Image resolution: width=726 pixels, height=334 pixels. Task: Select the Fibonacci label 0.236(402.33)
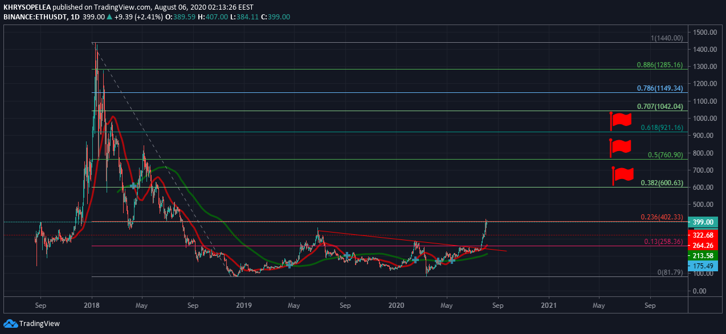662,217
